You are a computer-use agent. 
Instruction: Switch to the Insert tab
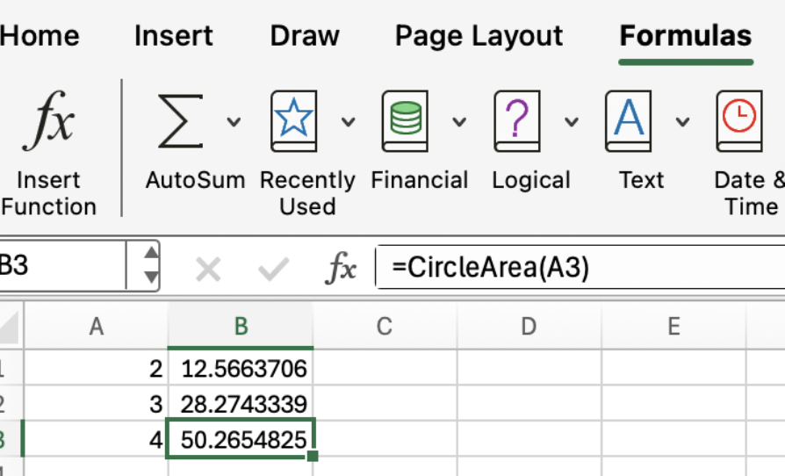coord(173,36)
